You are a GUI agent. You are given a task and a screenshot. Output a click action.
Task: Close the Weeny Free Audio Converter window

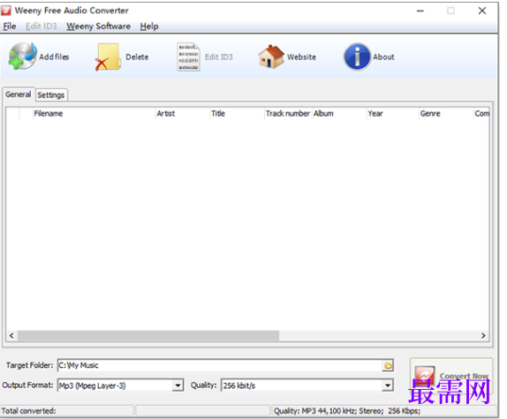(x=482, y=11)
